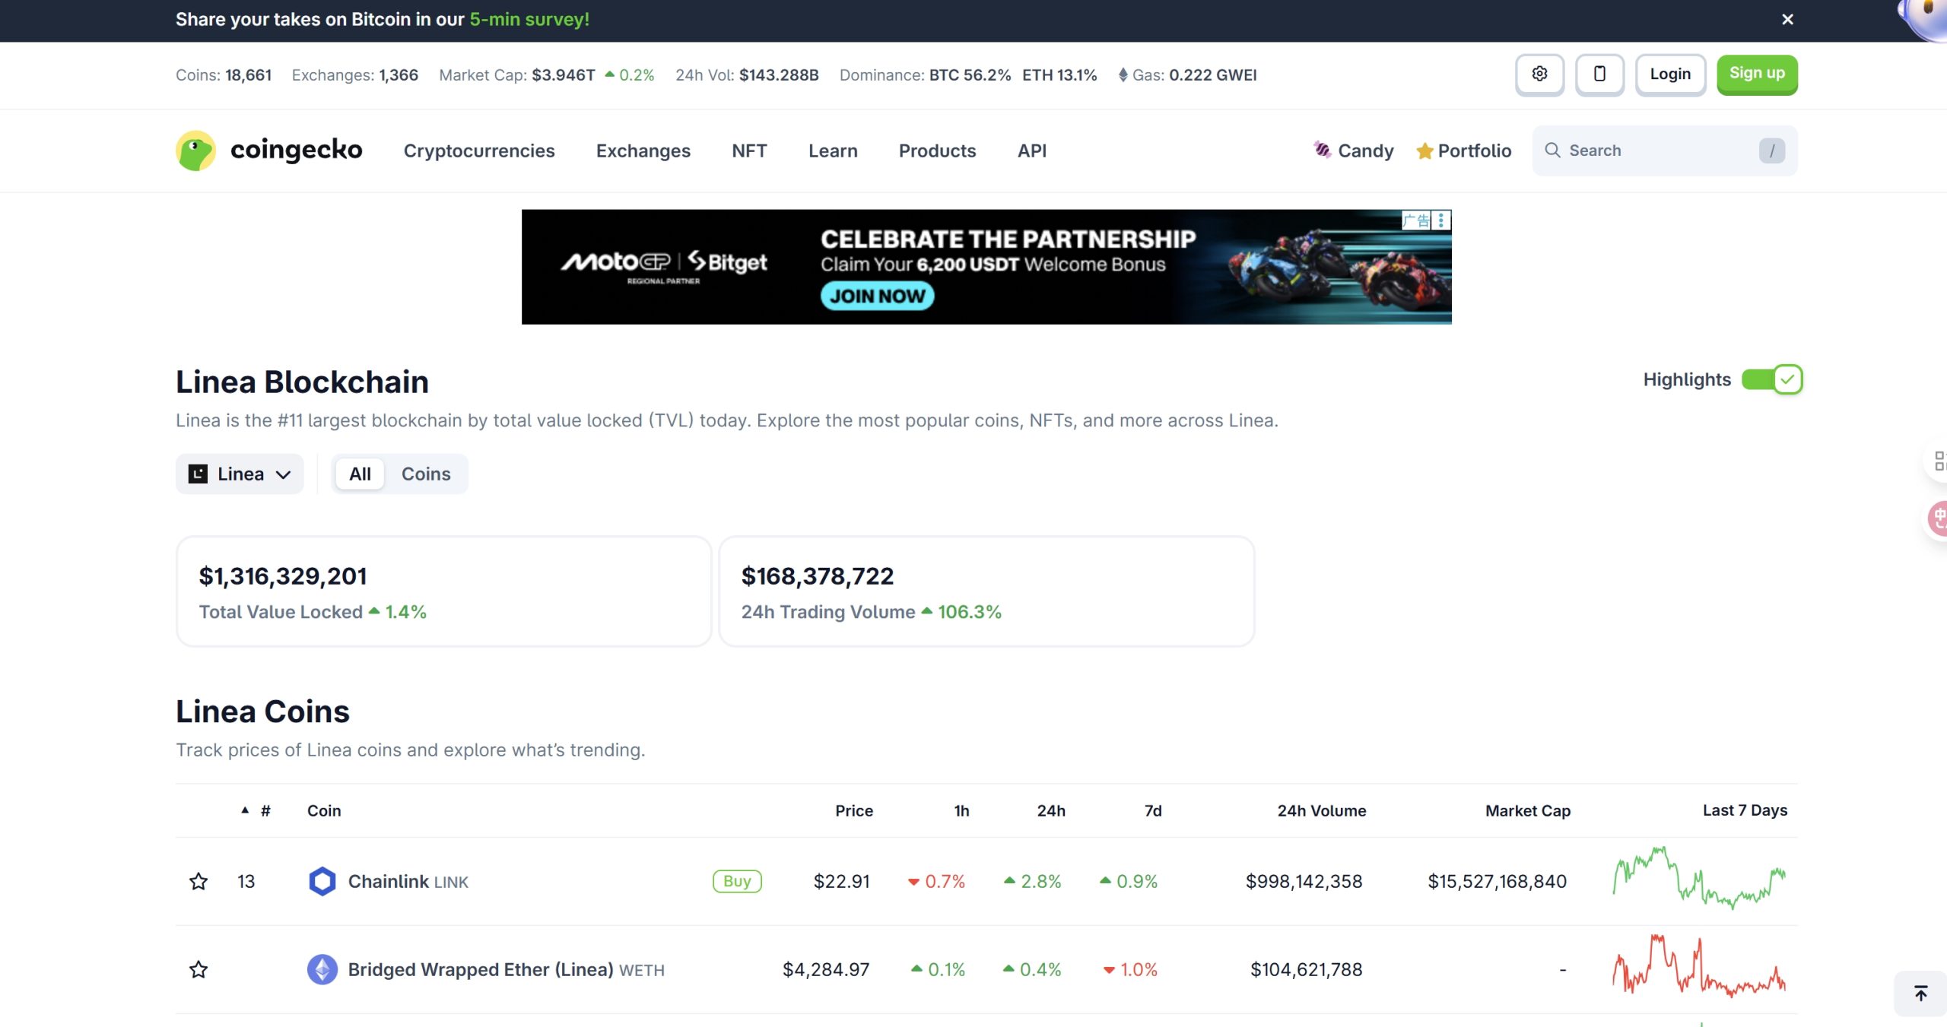Favorite Chainlink with its star icon

click(x=199, y=881)
